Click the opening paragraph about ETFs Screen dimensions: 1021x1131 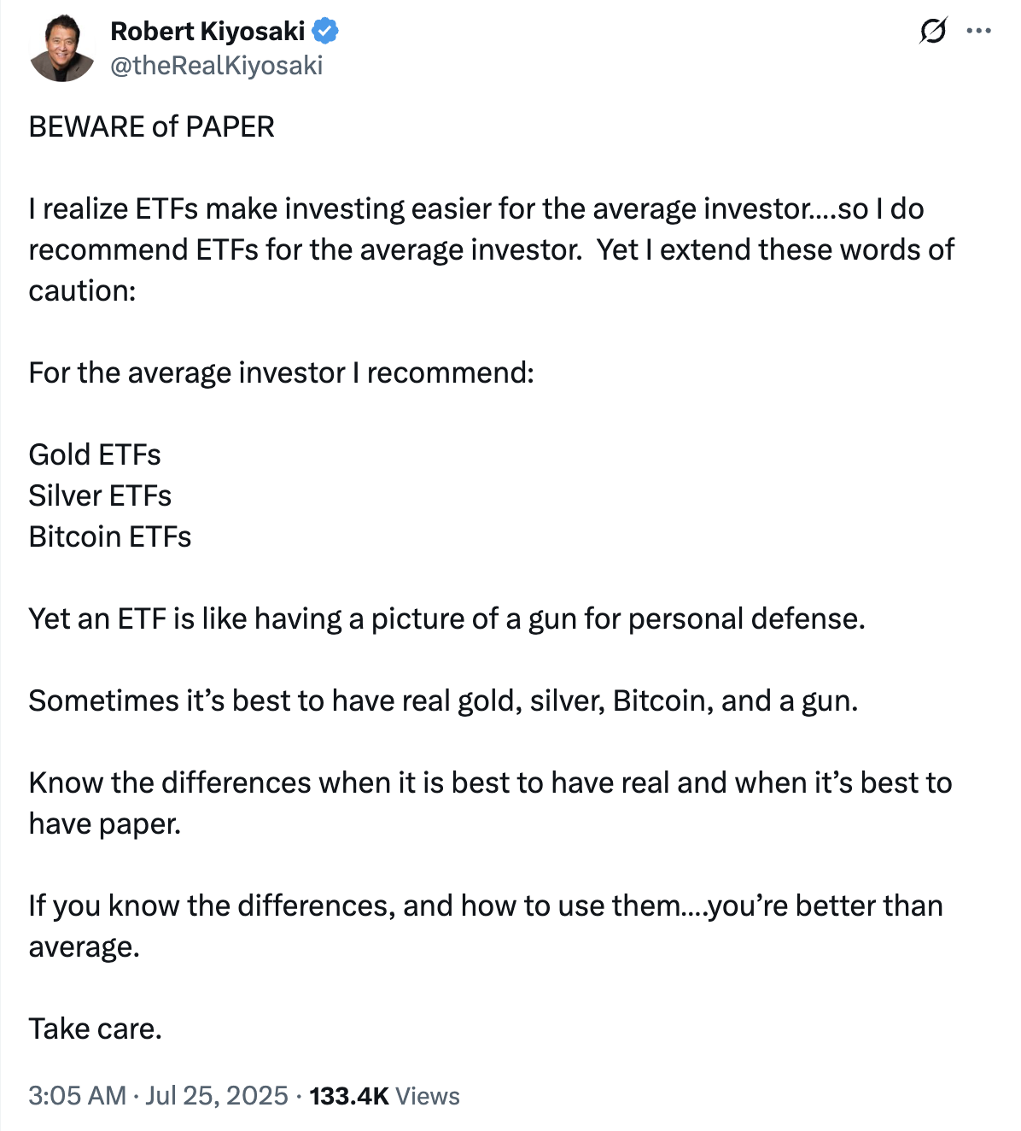(478, 249)
